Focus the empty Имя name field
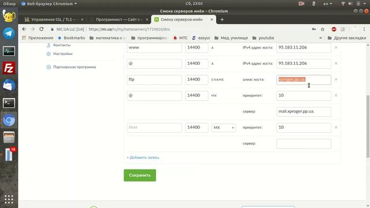 click(x=154, y=128)
